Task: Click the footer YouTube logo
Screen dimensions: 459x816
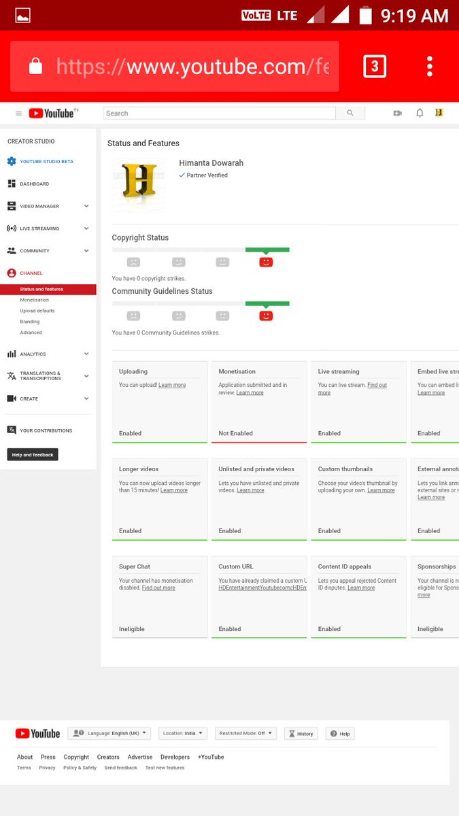Action: [x=38, y=734]
